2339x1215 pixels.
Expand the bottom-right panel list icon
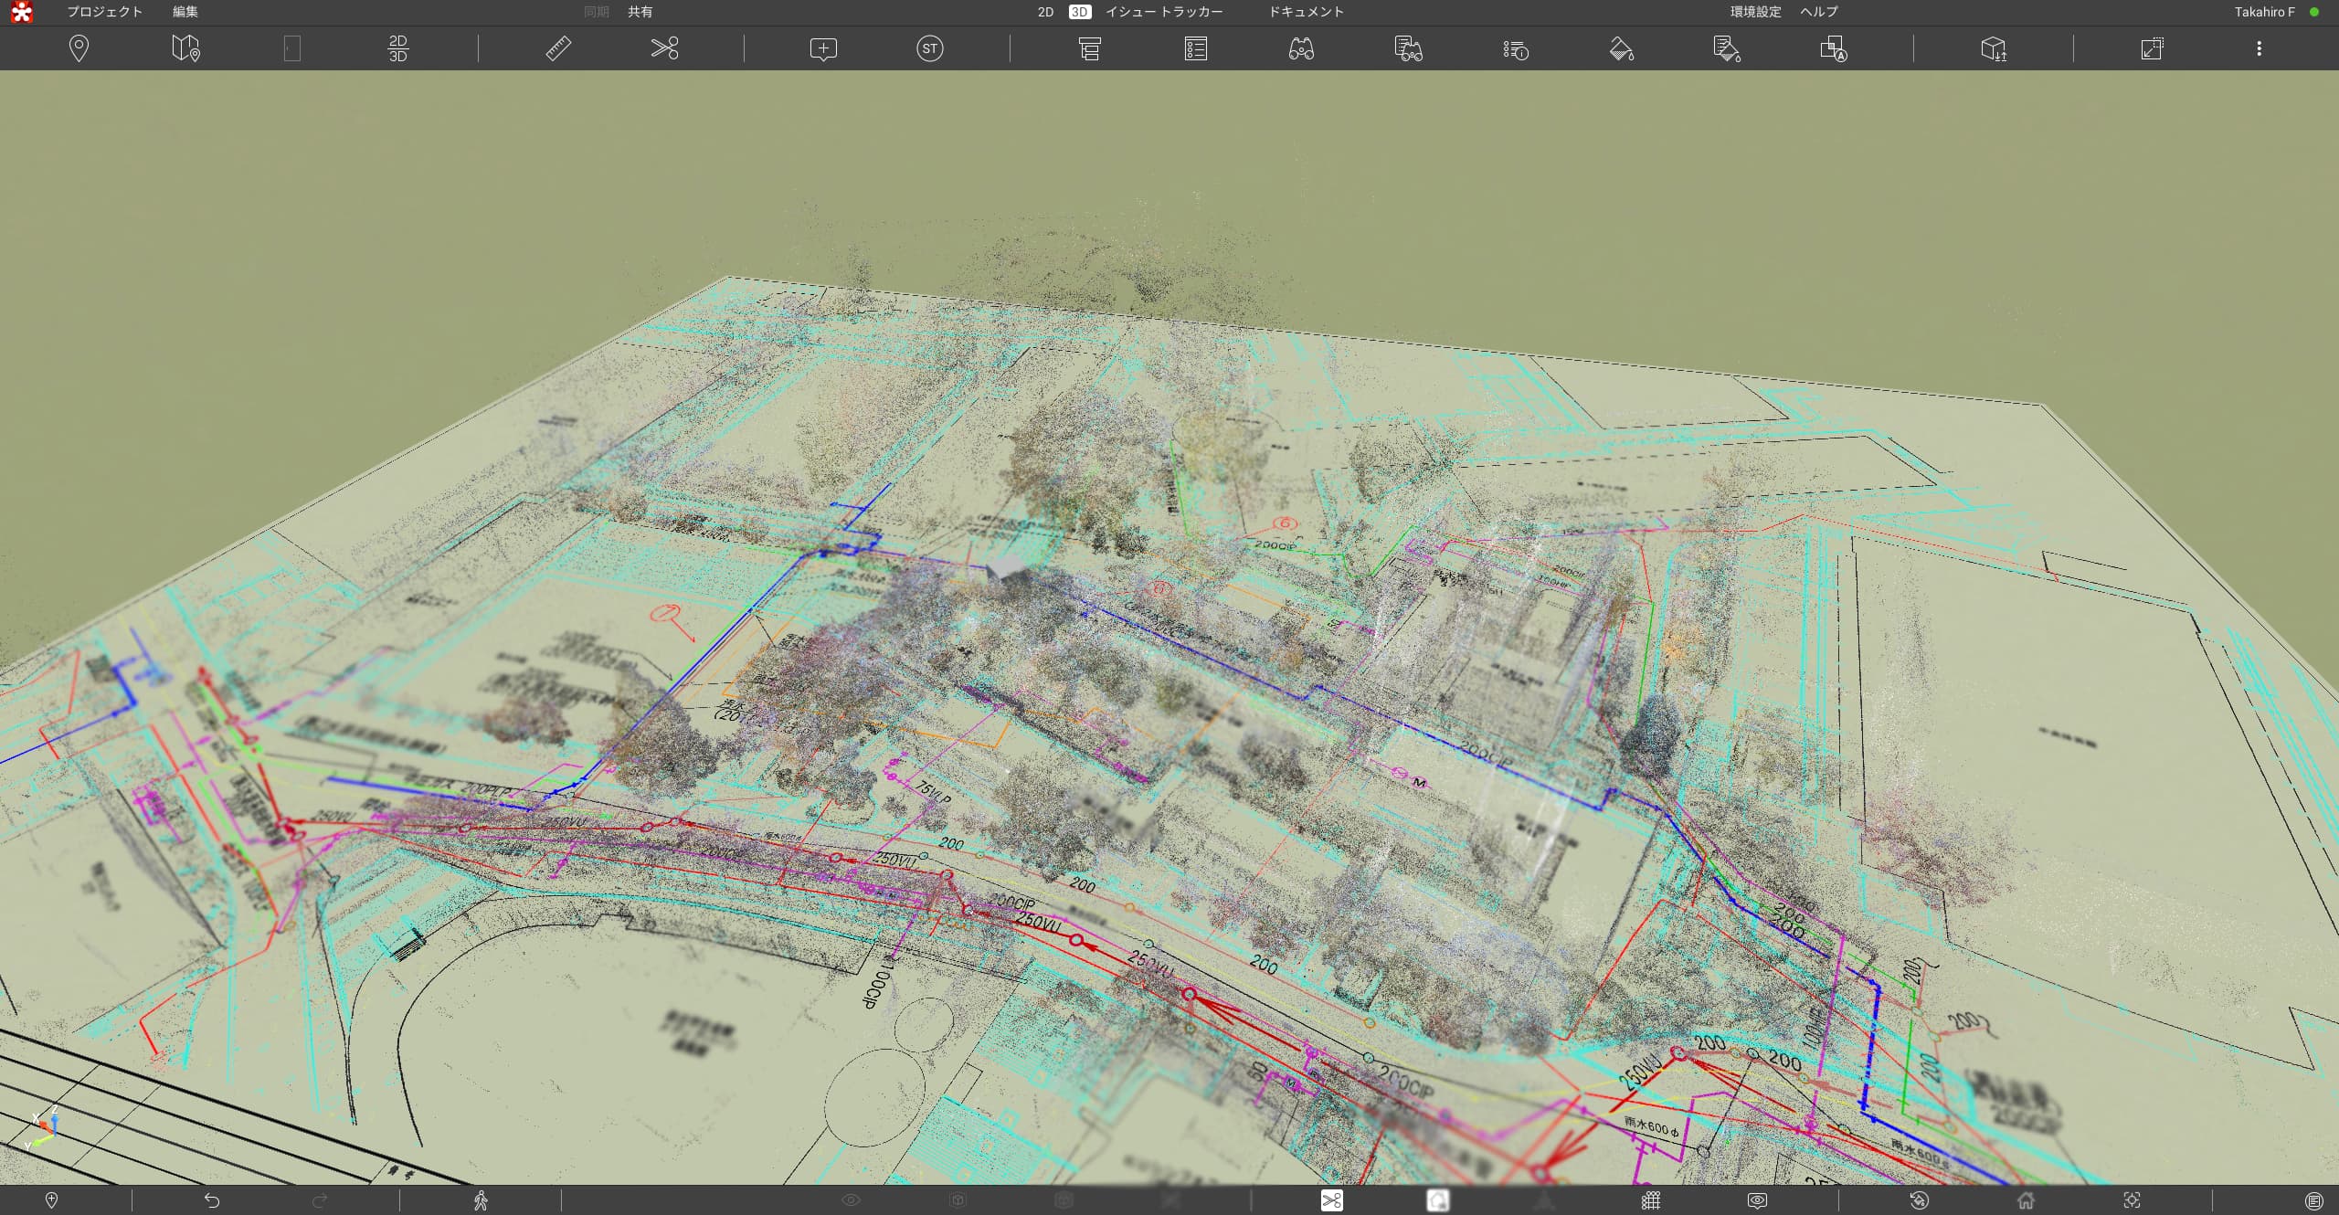2313,1200
